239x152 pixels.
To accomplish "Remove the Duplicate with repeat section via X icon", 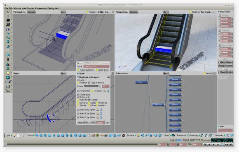I will 108,77.
